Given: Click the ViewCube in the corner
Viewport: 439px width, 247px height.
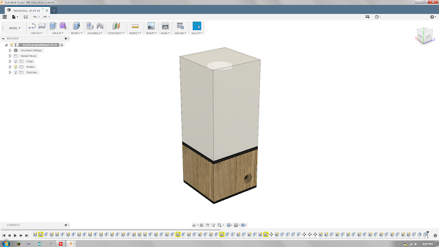Looking at the screenshot, I should click(425, 36).
